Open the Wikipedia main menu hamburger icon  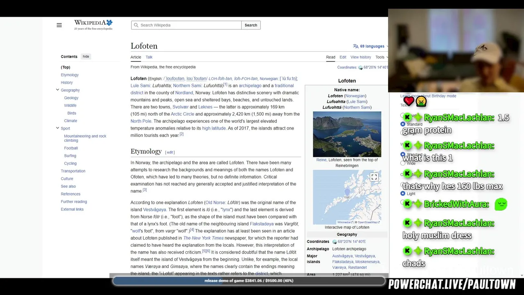pyautogui.click(x=59, y=25)
